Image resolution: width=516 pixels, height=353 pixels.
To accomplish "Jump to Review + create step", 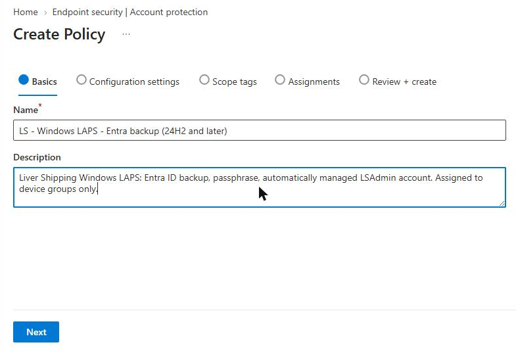I will tap(398, 82).
